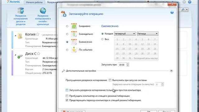Image resolution: width=199 pixels, height=112 pixels.
Task: Click the Диск C backup title
Action: (31, 54)
